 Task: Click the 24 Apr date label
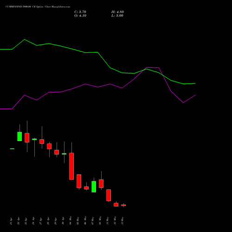(33, 221)
